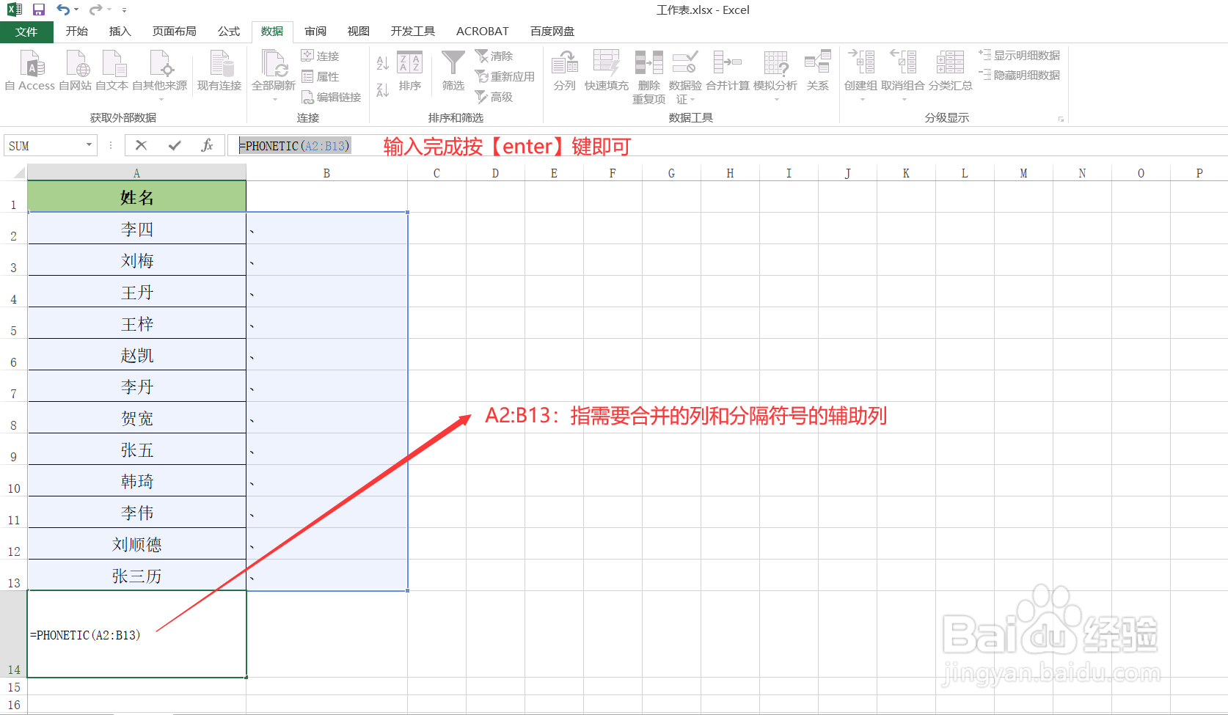Open Connections (连接) button in ribbon
The image size is (1228, 715).
(320, 56)
